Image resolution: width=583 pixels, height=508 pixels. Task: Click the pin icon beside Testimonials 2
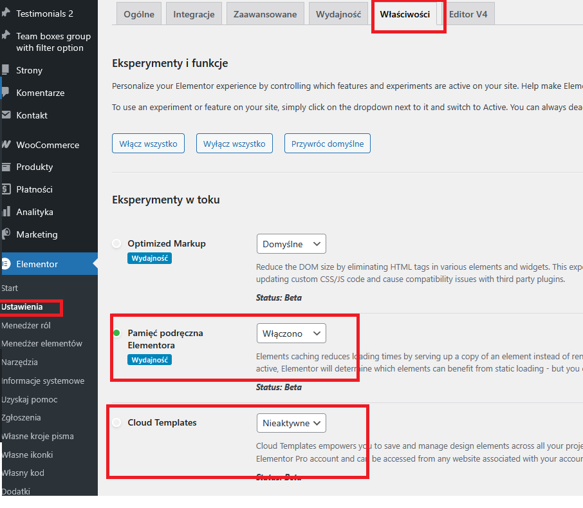point(6,14)
